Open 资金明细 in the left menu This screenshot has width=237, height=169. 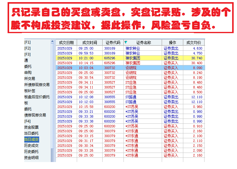(32, 158)
